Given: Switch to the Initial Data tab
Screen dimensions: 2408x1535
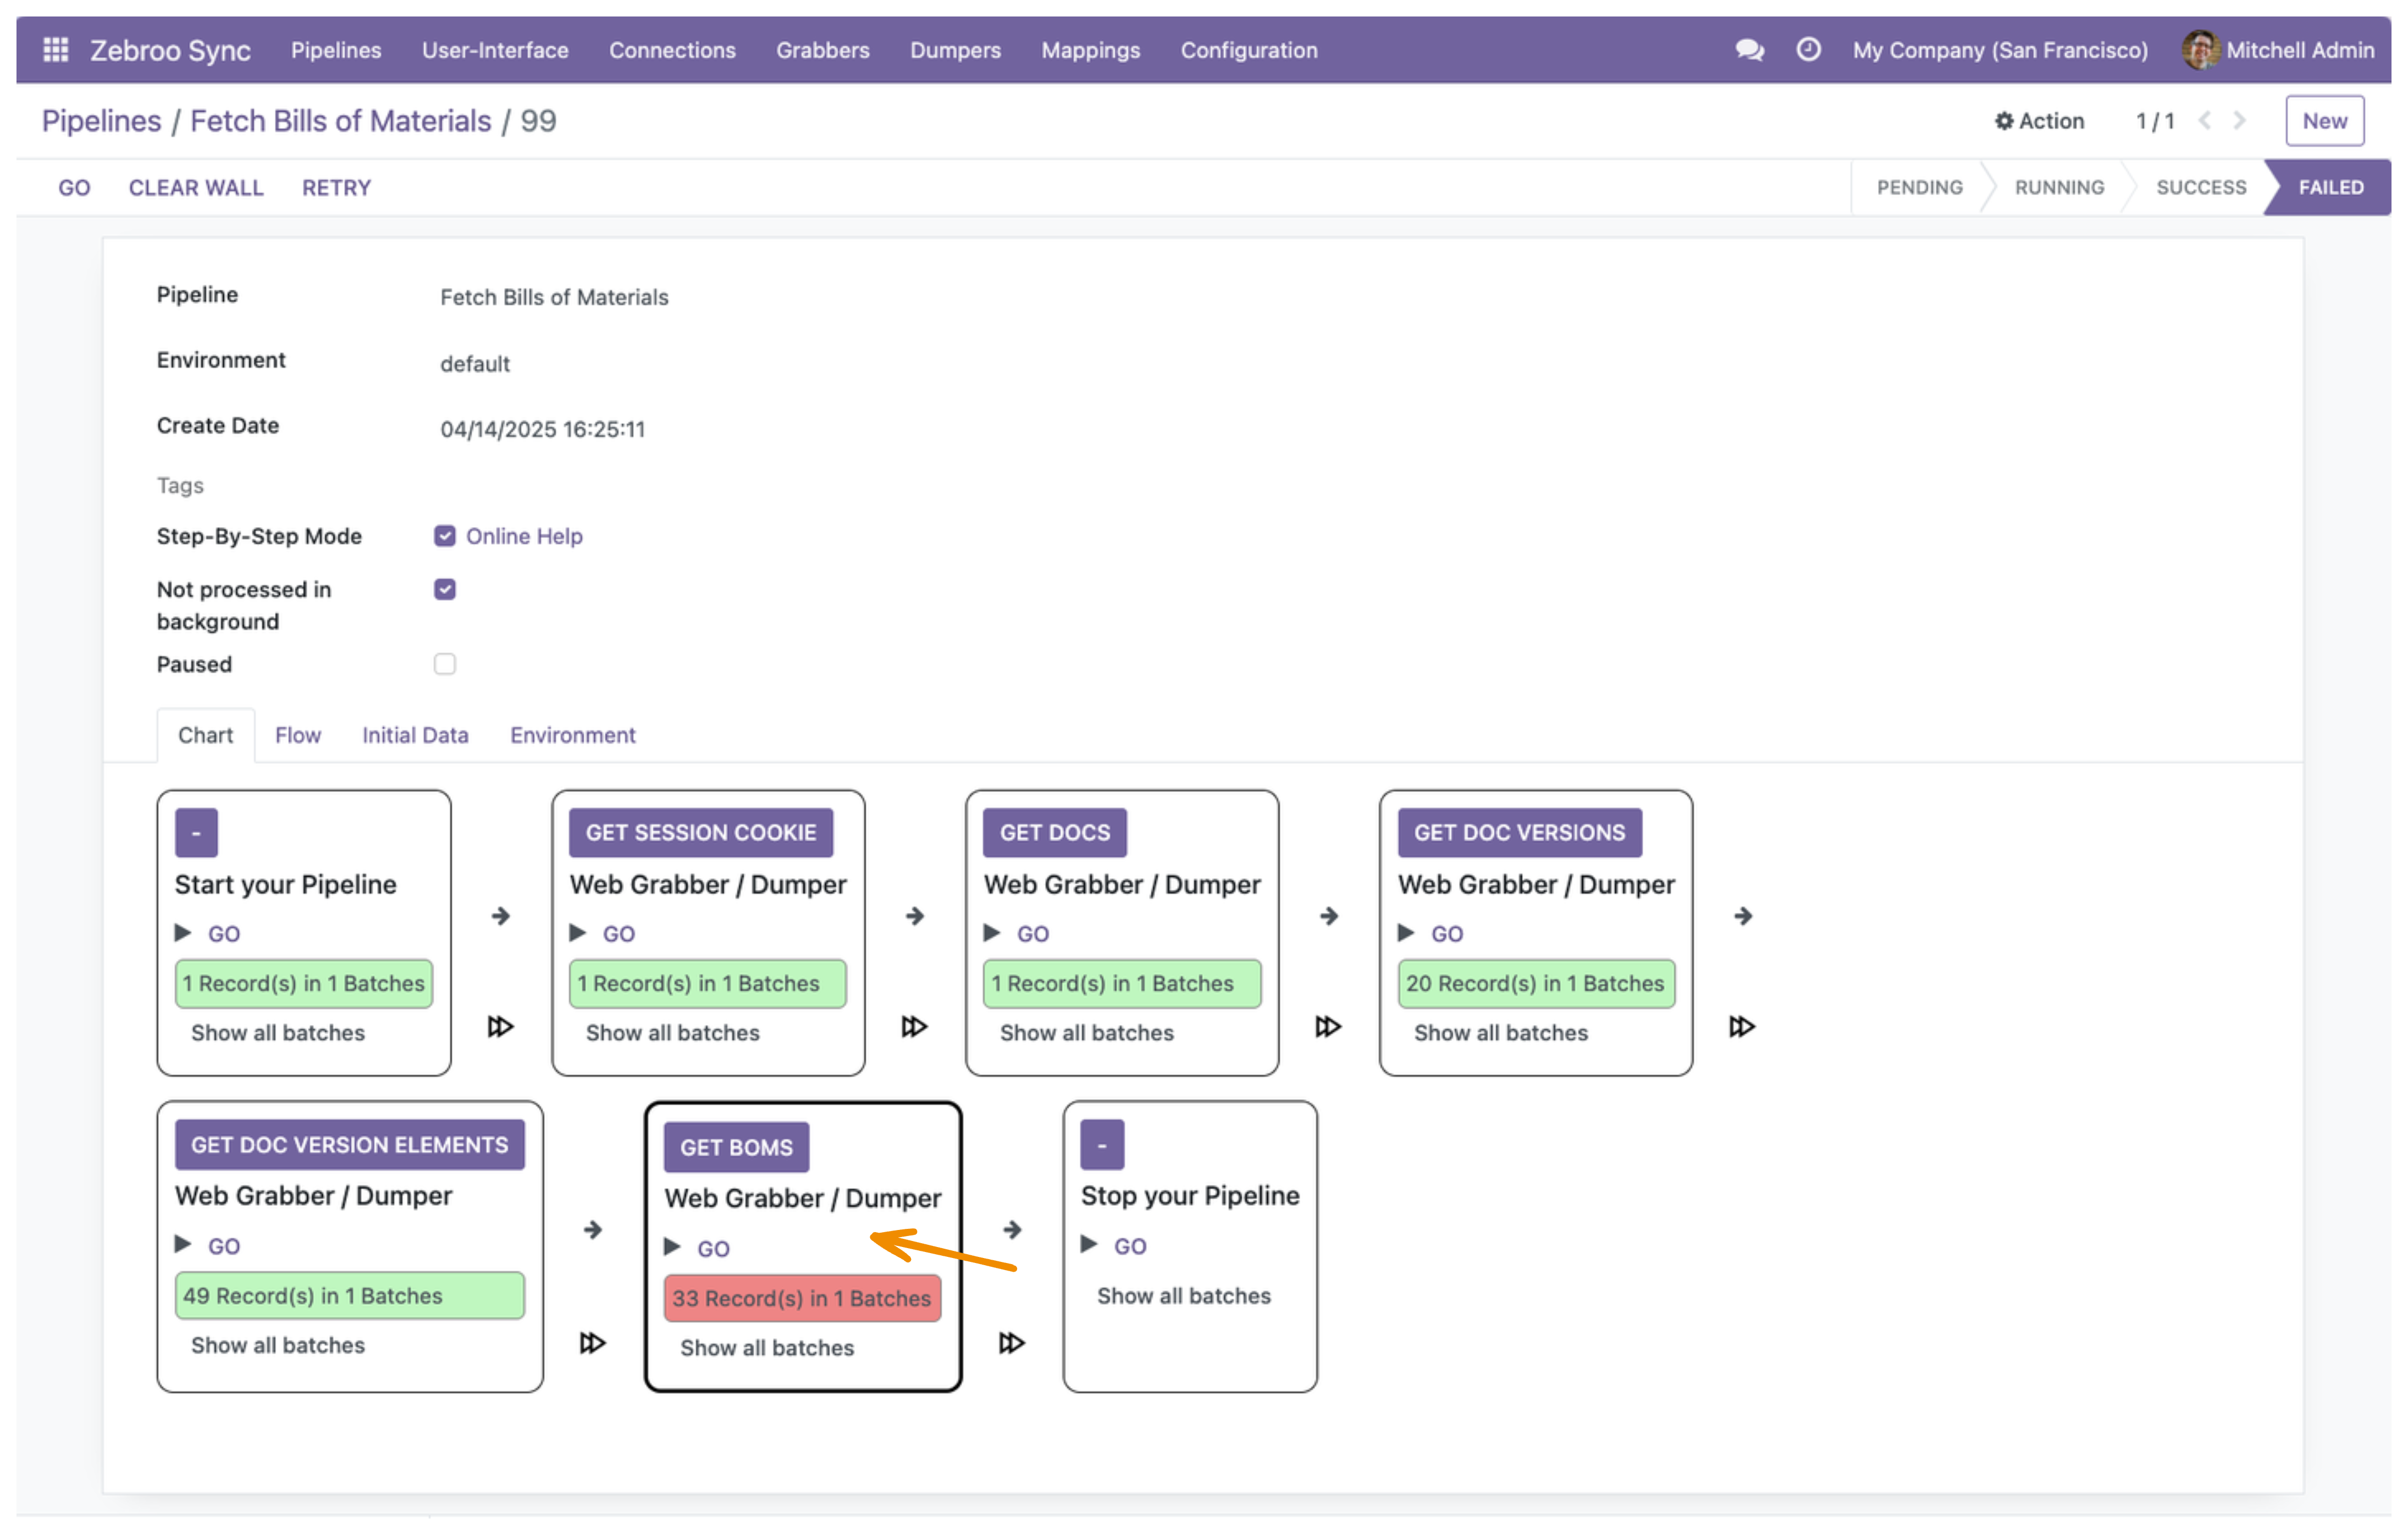Looking at the screenshot, I should point(415,734).
